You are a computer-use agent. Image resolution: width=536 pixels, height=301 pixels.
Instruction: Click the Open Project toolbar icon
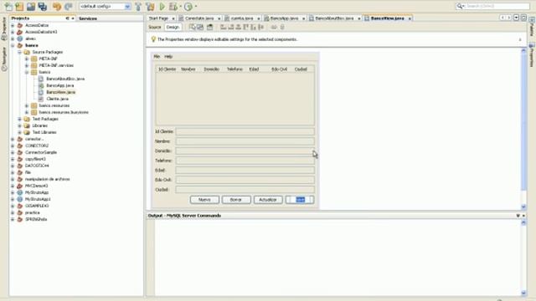point(31,6)
